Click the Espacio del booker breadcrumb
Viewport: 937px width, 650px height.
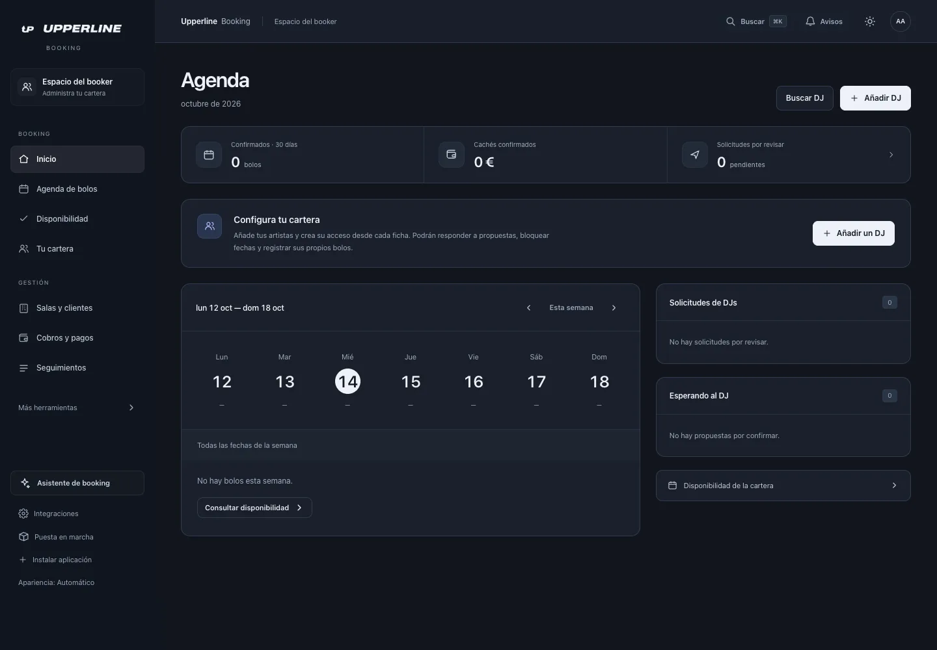point(306,21)
